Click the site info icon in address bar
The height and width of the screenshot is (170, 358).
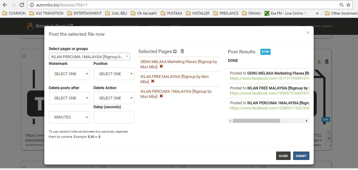tap(32, 5)
